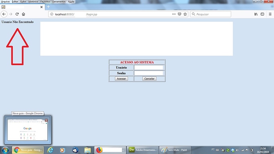Open a new tab with plus button
Image resolution: width=274 pixels, height=154 pixels.
[48, 7]
